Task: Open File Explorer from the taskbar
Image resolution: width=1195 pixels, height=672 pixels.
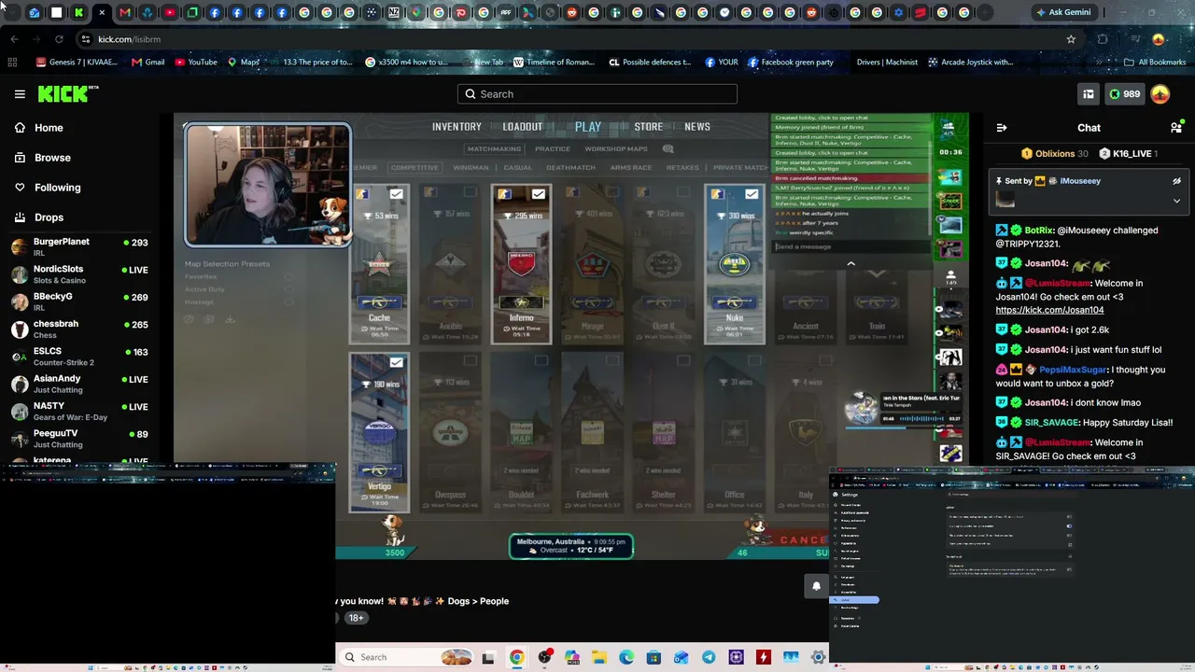Action: point(598,657)
